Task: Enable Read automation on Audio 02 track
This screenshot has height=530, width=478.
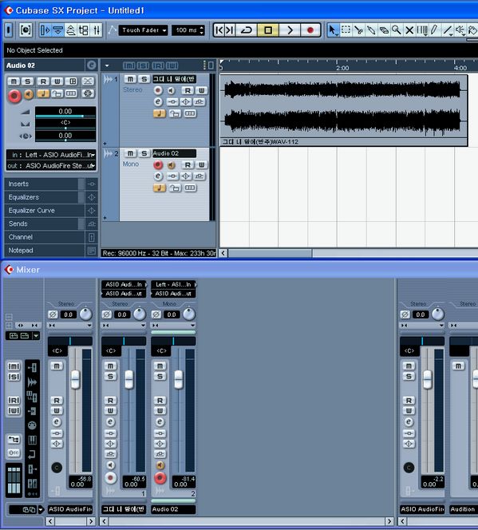Action: tap(188, 165)
